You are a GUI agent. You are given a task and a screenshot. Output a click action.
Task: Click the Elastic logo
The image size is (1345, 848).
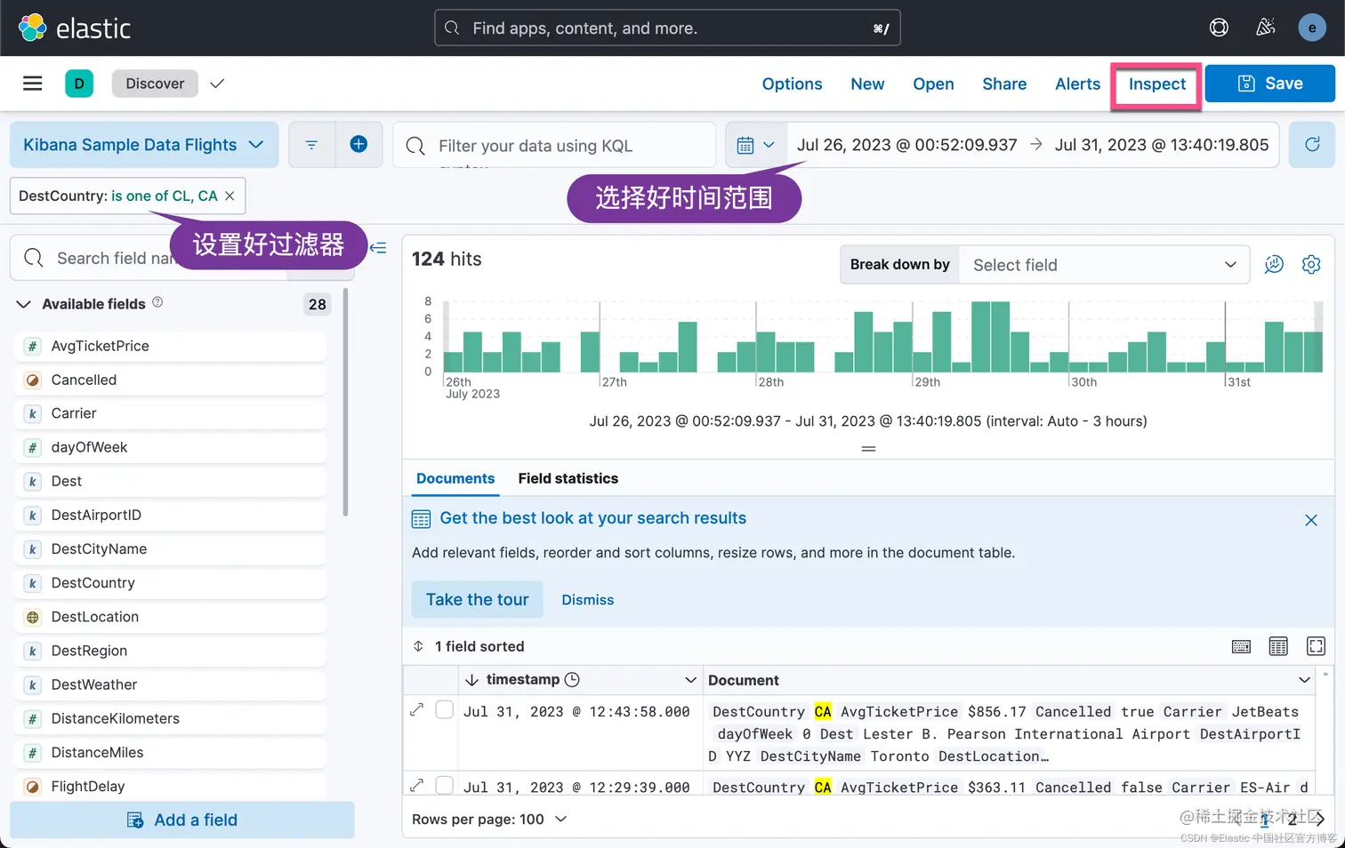(75, 28)
